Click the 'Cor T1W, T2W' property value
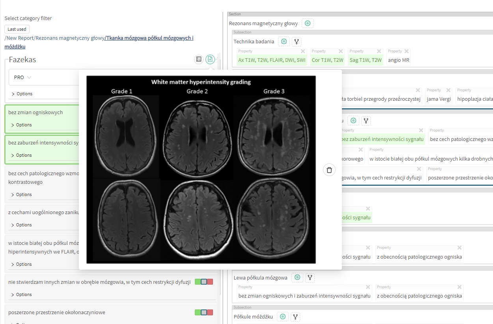Image resolution: width=493 pixels, height=324 pixels. click(x=327, y=60)
